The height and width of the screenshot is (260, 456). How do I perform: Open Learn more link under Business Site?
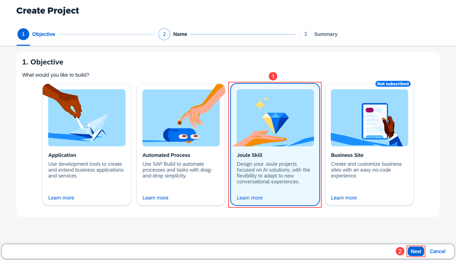pyautogui.click(x=344, y=198)
